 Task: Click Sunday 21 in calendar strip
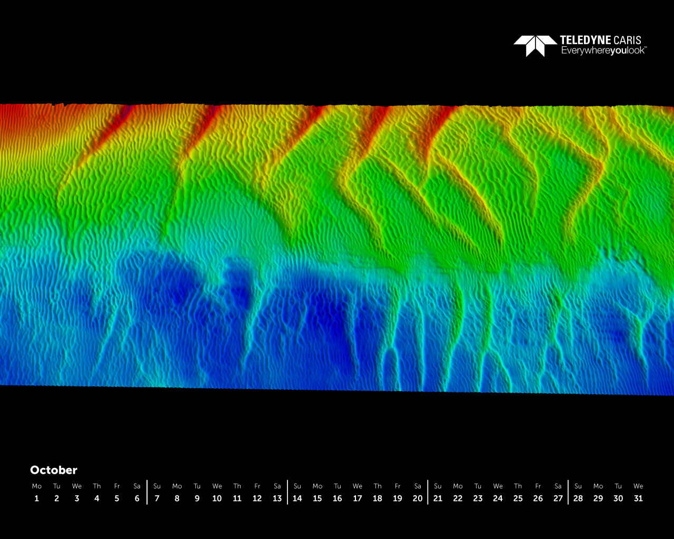[438, 498]
